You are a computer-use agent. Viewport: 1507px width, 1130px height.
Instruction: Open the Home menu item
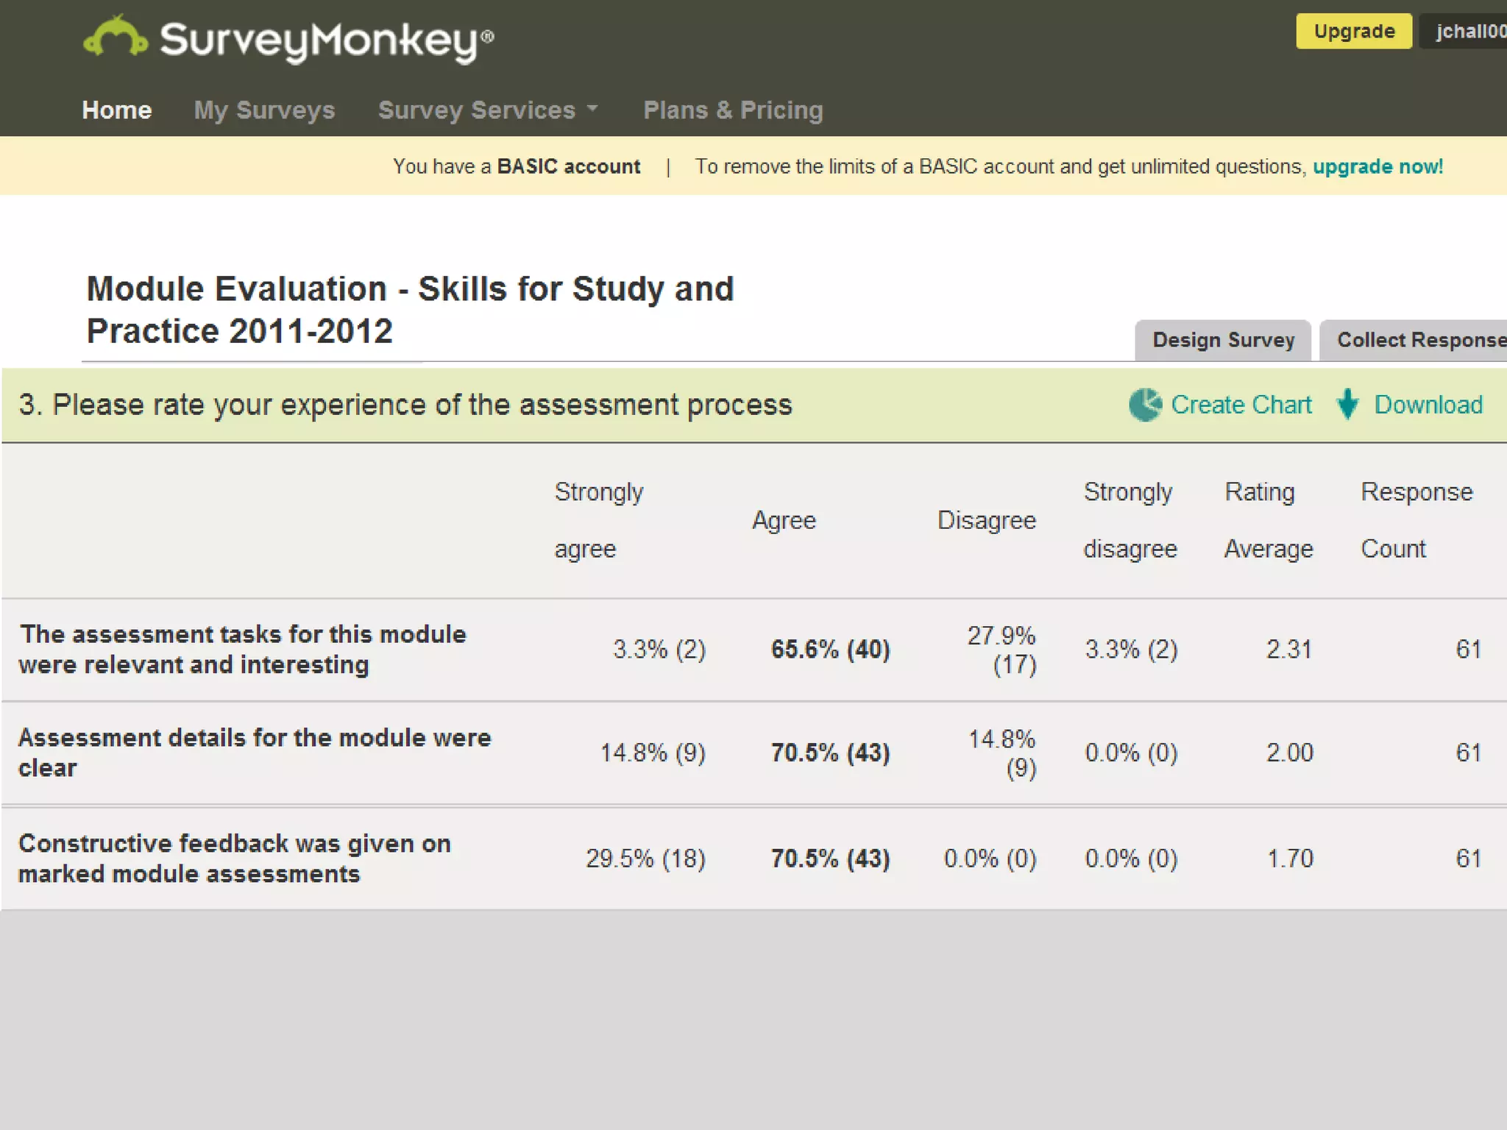[x=116, y=110]
